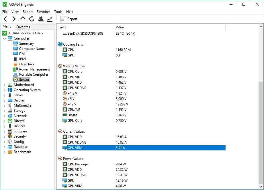Click the vertical scrollbar thumb

pos(261,133)
